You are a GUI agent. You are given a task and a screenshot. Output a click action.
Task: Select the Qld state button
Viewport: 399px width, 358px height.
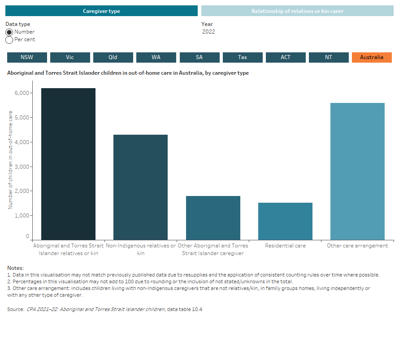click(x=113, y=57)
